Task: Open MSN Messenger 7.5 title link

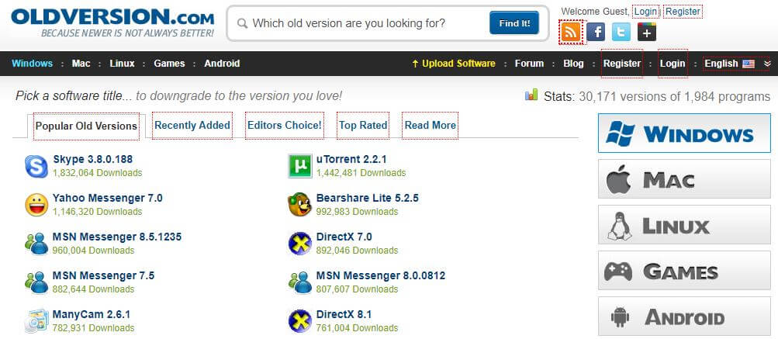Action: point(104,275)
